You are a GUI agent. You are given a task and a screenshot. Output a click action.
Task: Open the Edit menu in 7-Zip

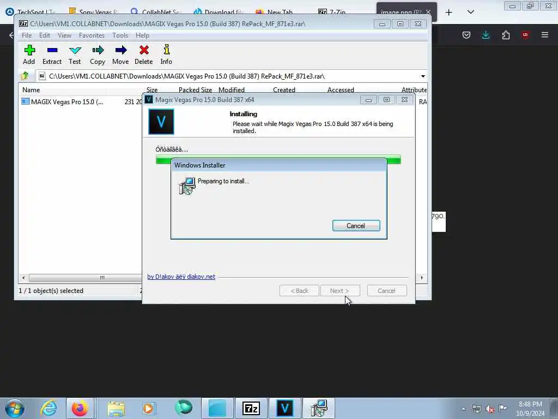(x=45, y=35)
